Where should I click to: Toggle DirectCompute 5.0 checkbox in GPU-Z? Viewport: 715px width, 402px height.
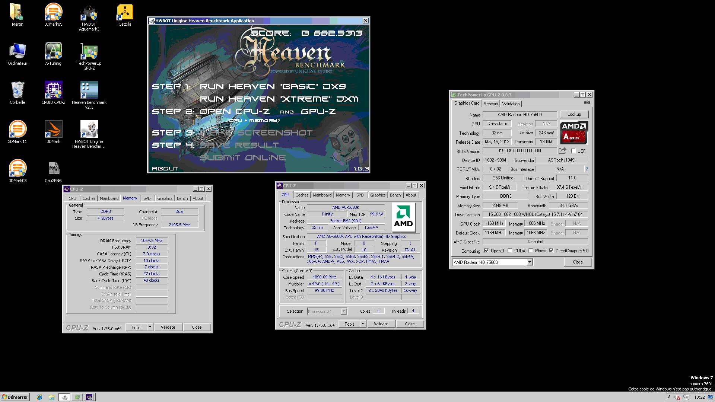[551, 251]
